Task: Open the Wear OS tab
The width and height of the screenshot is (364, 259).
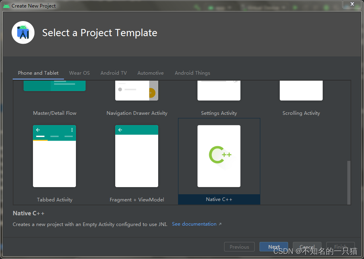Action: pyautogui.click(x=79, y=73)
